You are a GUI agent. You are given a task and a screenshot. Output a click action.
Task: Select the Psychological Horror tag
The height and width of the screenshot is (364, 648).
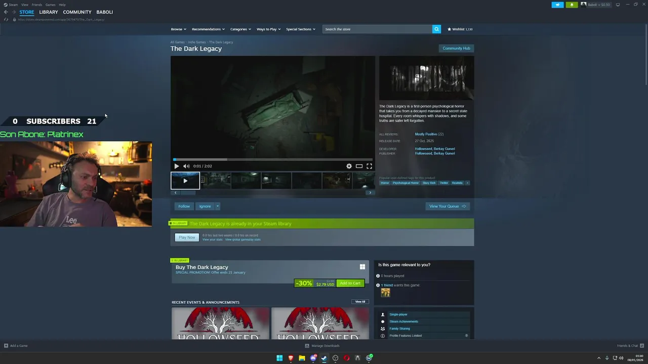click(x=406, y=183)
